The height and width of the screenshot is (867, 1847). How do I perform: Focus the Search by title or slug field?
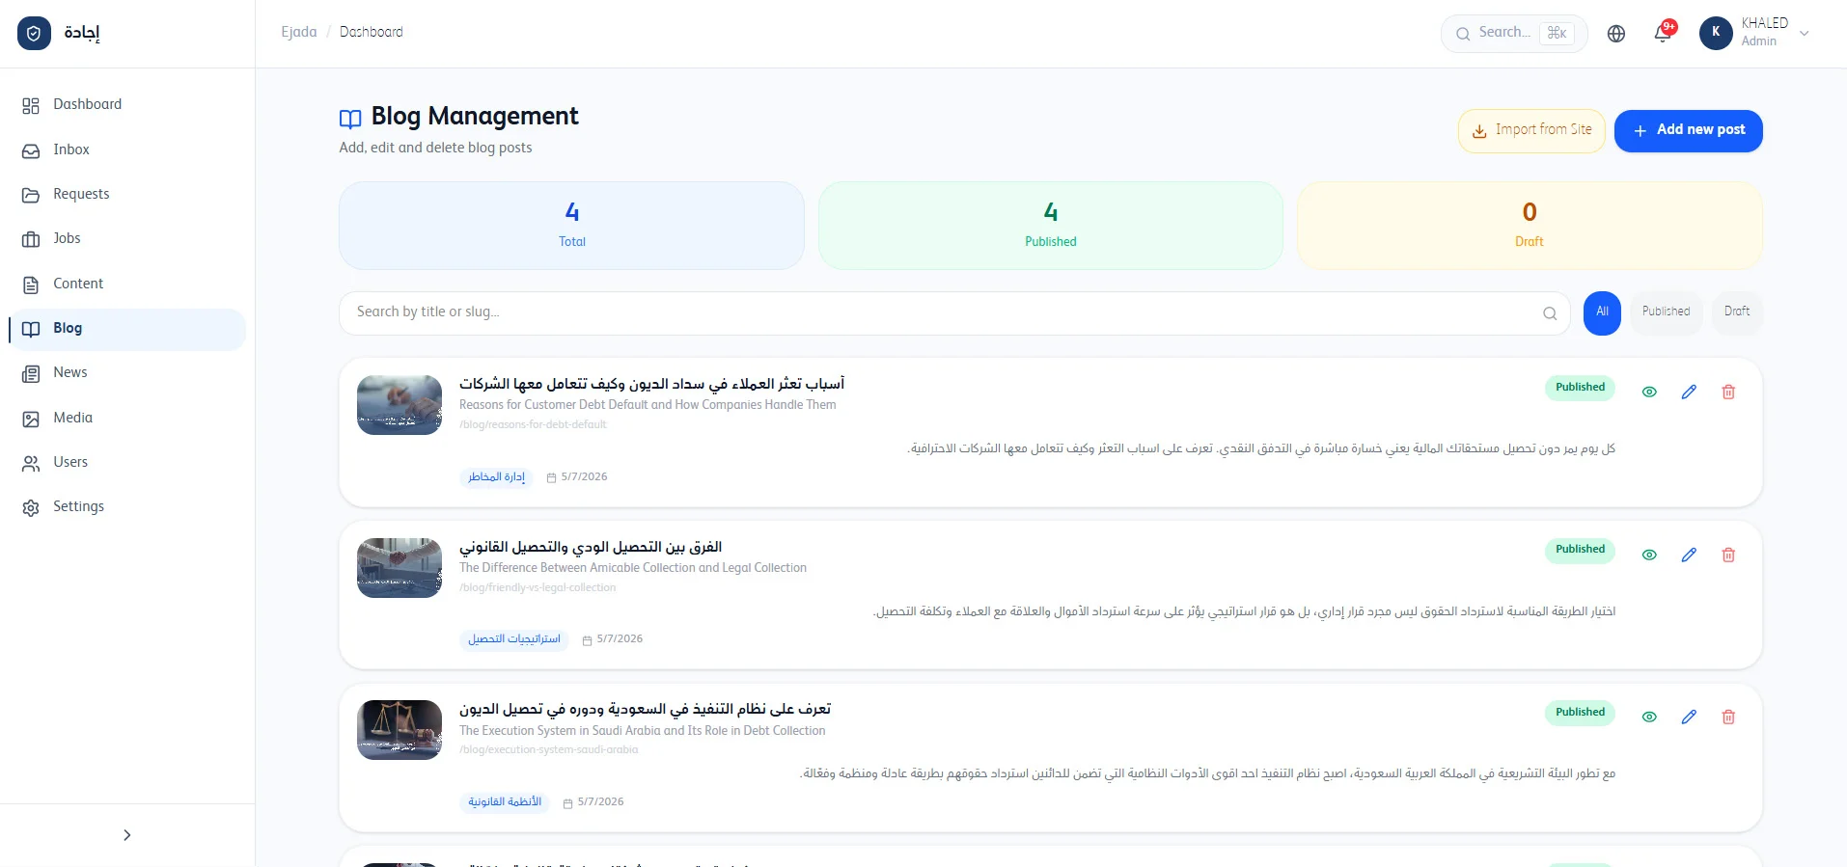point(954,312)
